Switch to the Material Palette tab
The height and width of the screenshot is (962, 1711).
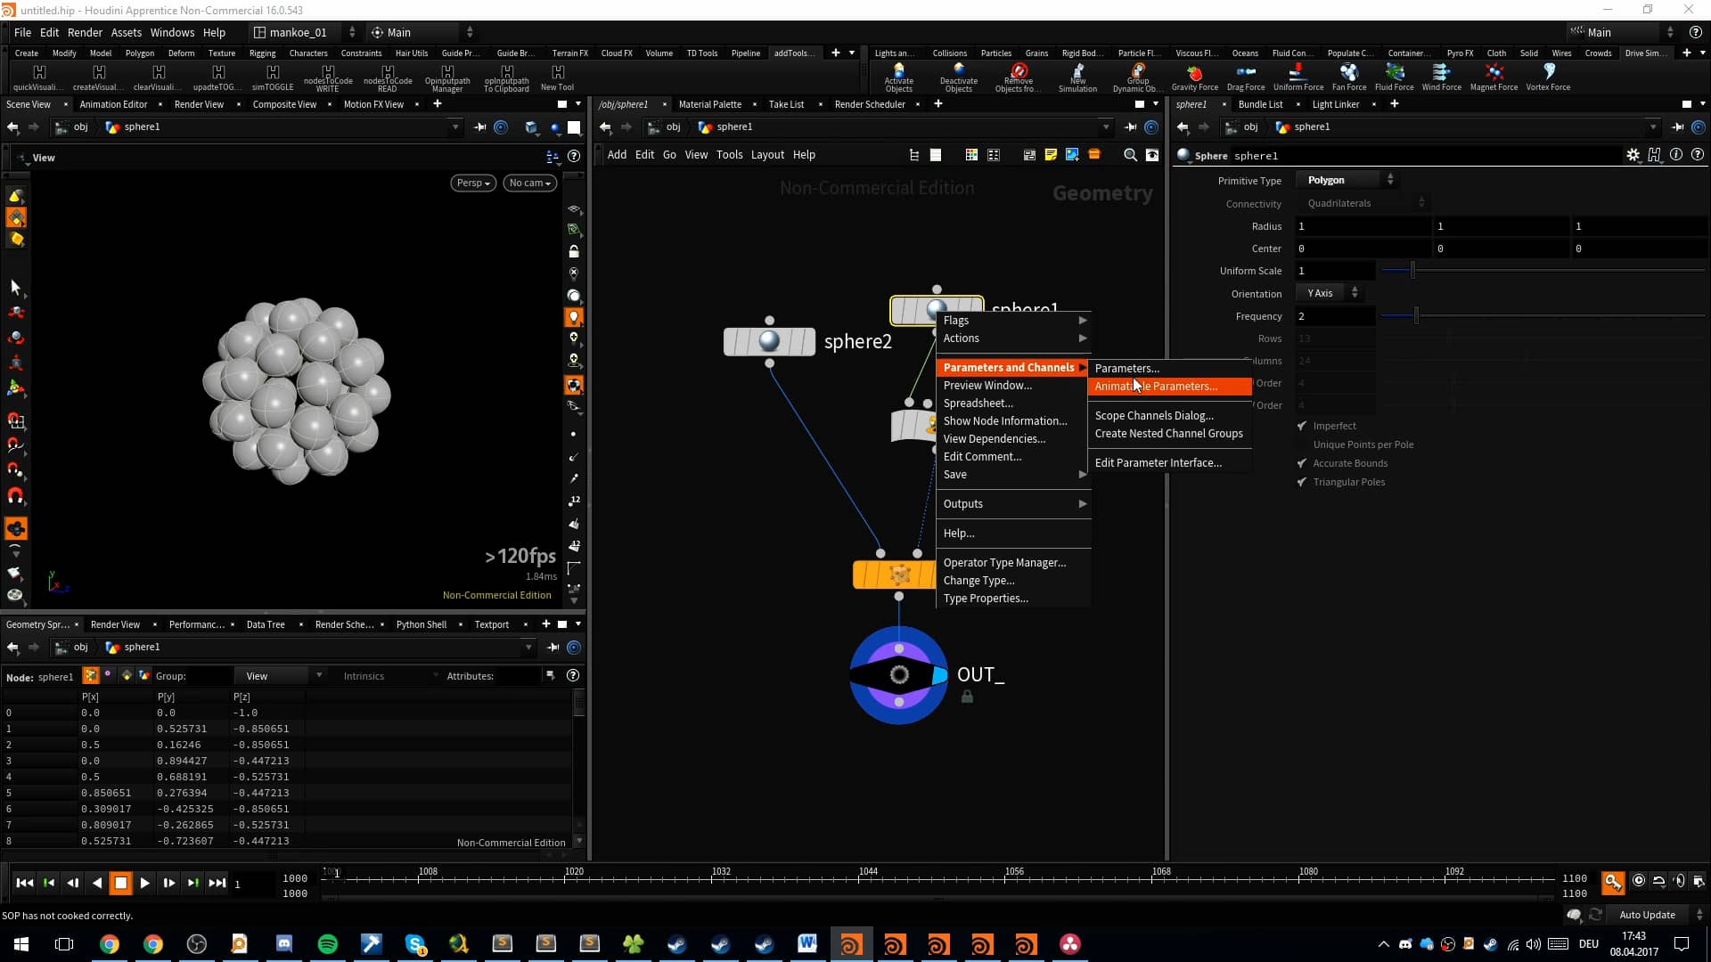pyautogui.click(x=709, y=104)
